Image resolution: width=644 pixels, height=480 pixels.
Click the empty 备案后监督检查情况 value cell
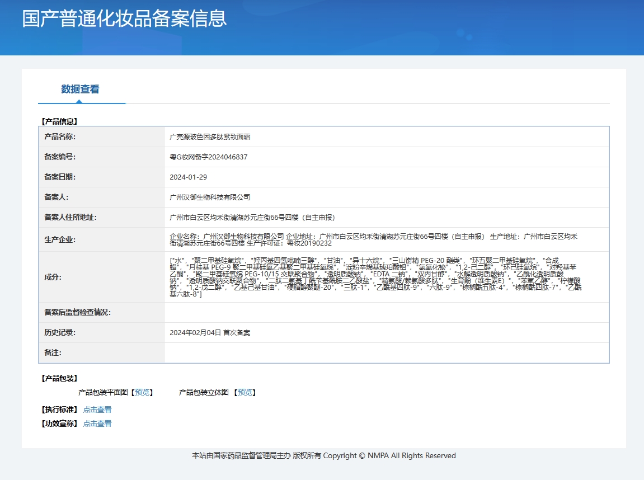click(386, 313)
